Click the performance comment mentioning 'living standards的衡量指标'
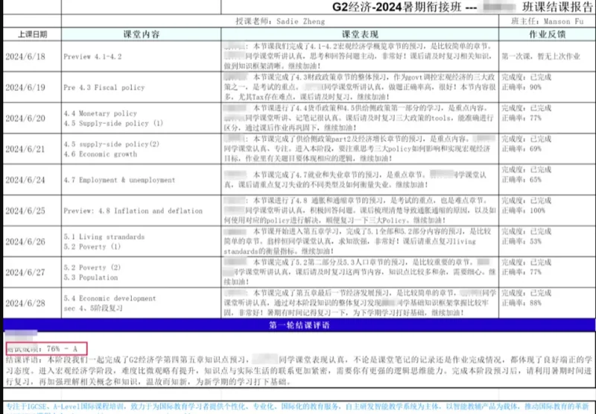 [360, 241]
